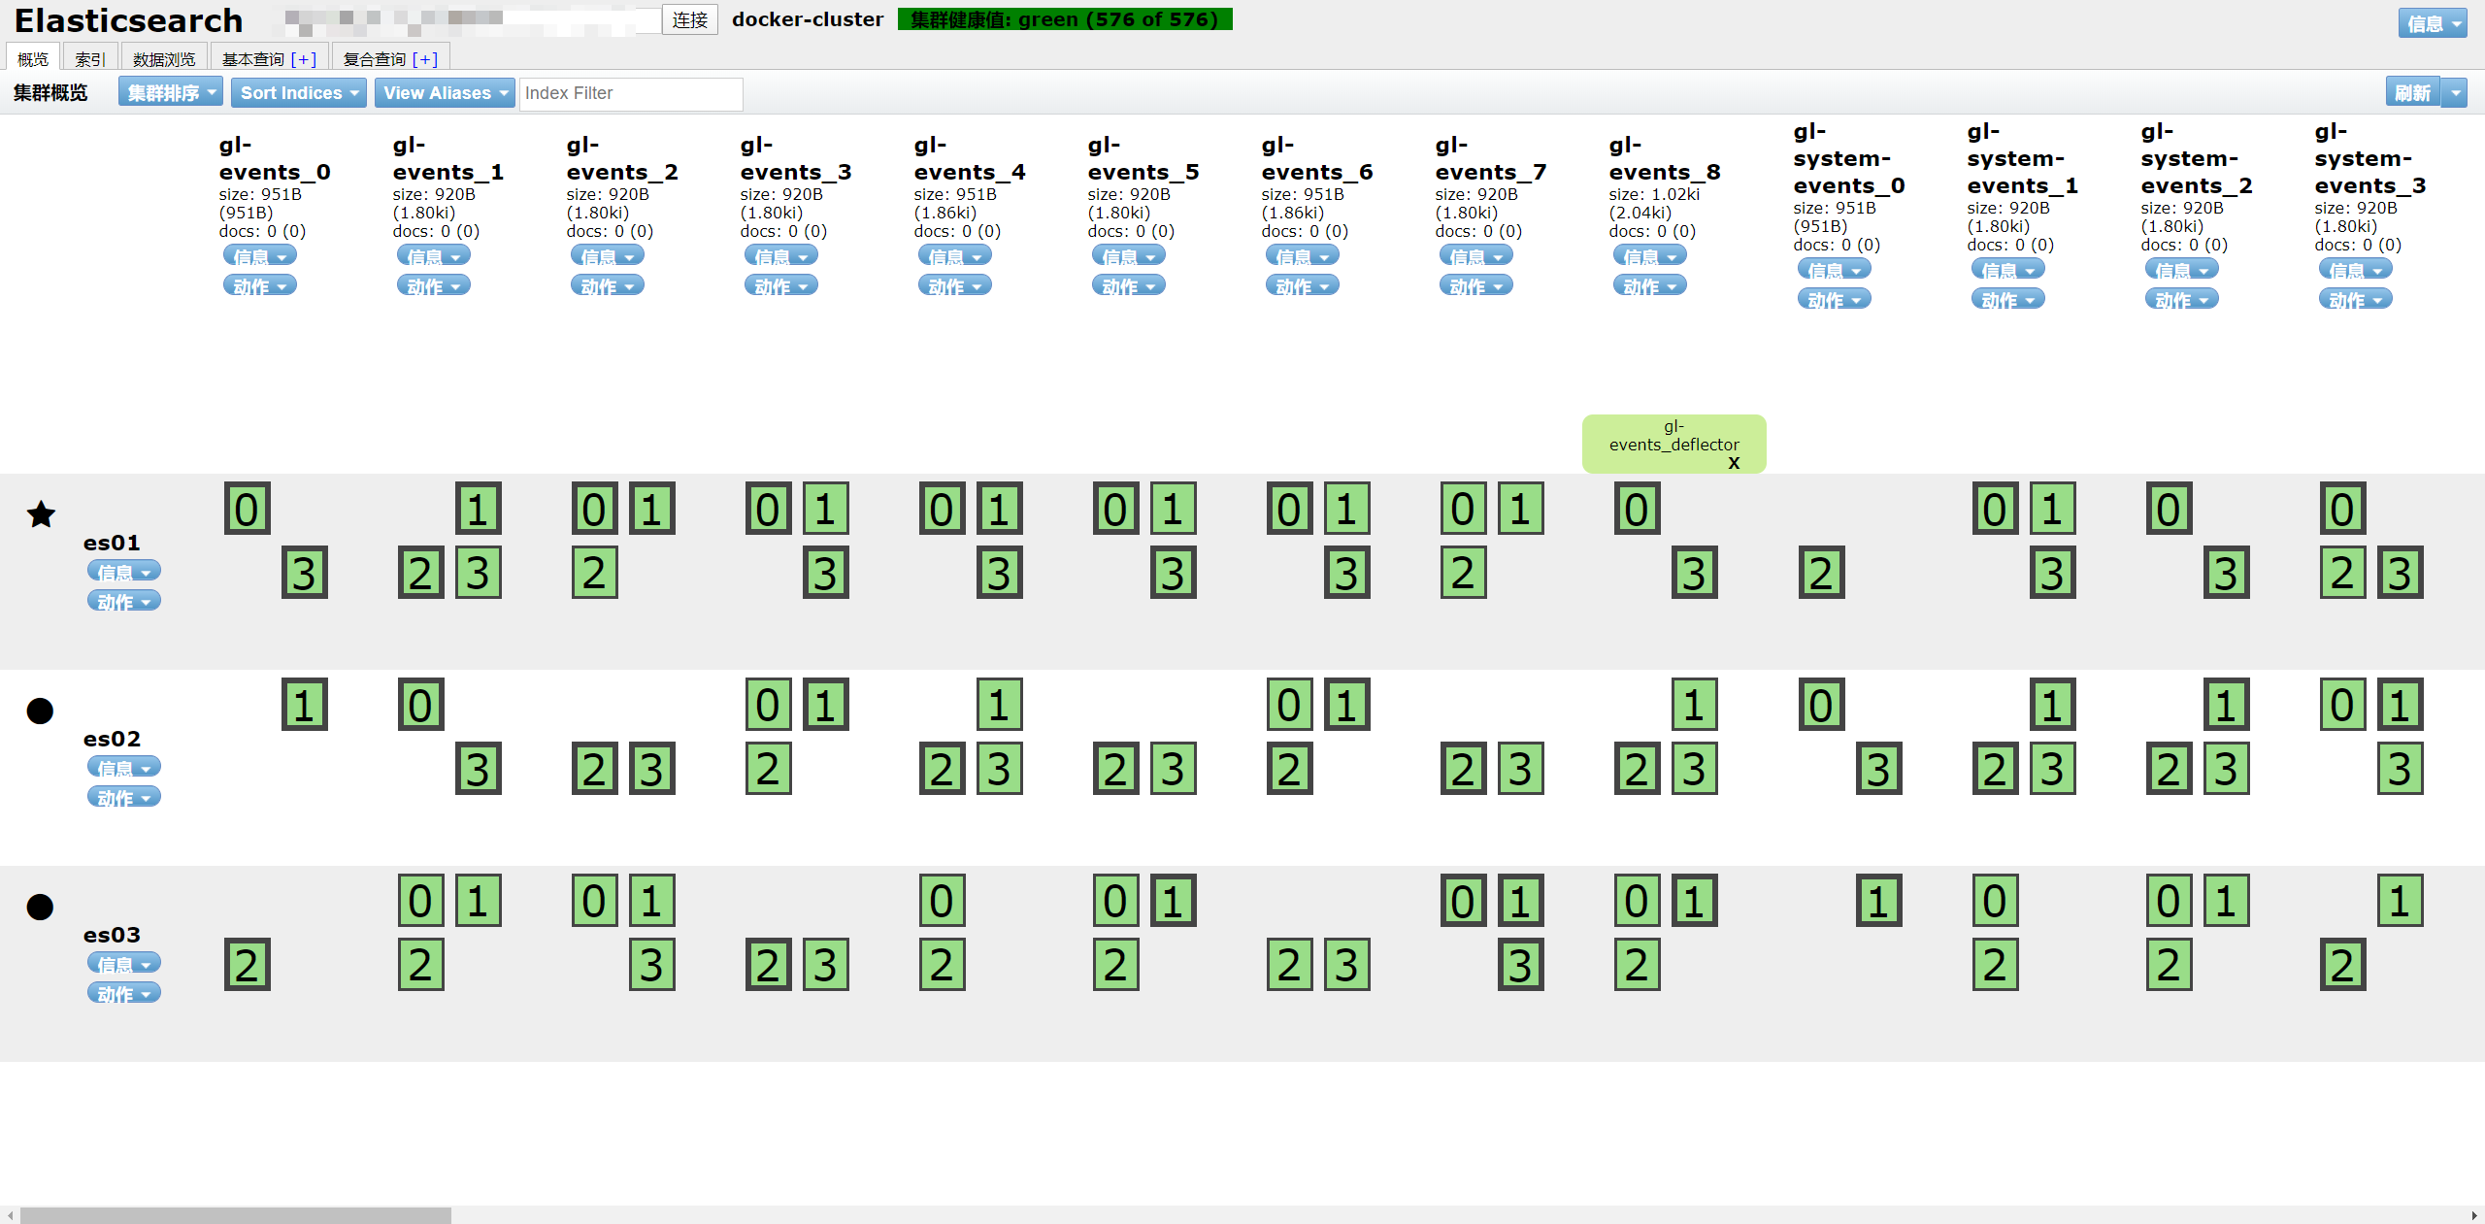Viewport: 2485px width, 1224px height.
Task: Switch to the 数据浏览 tab
Action: point(164,59)
